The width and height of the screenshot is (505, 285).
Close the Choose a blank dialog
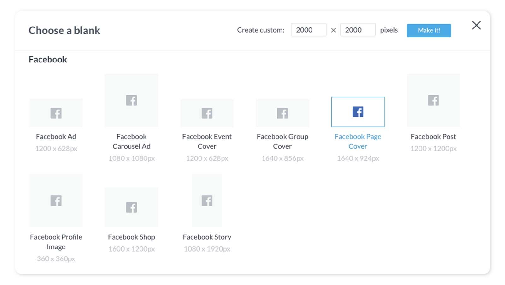point(476,25)
